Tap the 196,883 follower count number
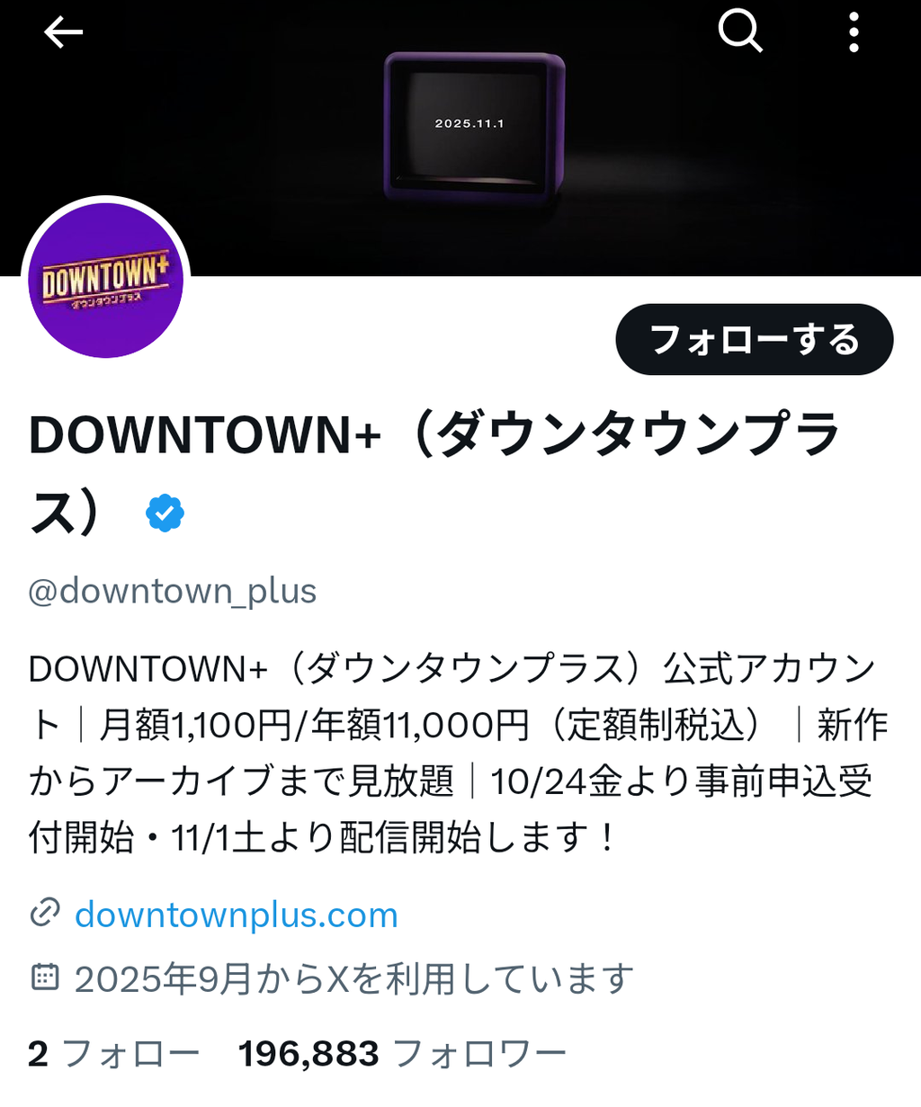The image size is (921, 1107). (308, 1053)
